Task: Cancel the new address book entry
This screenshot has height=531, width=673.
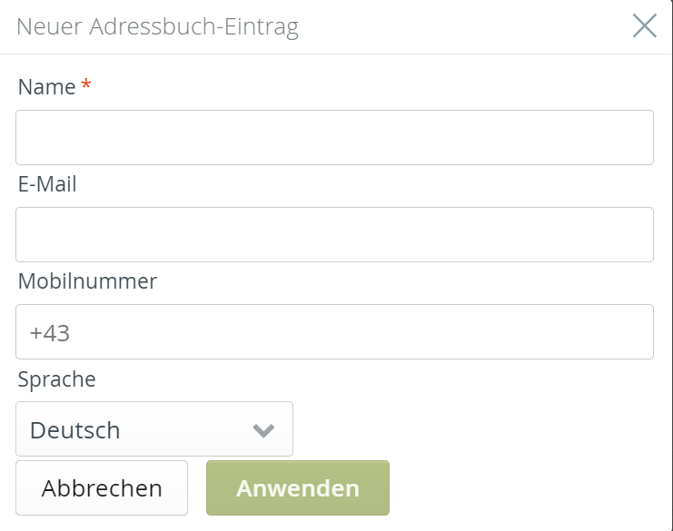Action: pos(102,488)
